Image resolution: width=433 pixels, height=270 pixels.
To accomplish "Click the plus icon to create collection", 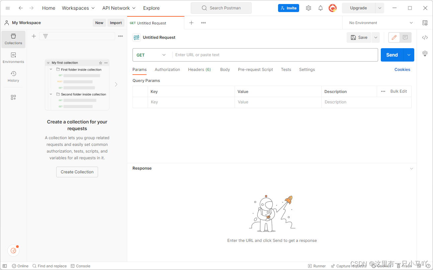I will 34,36.
